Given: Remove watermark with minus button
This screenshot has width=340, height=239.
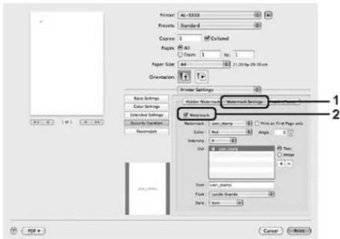Looking at the screenshot, I should click(x=288, y=164).
